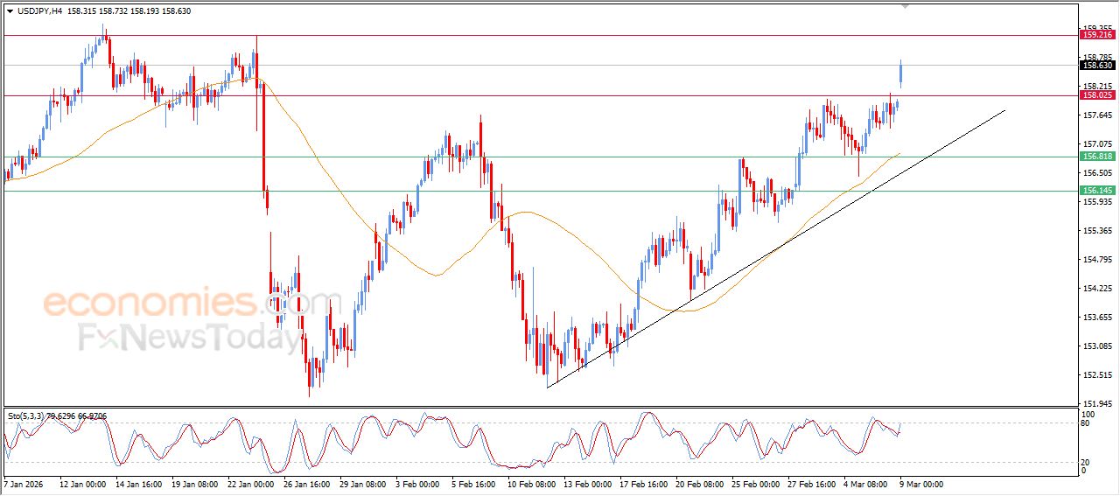Click the 157.075 price scale value
The image size is (1120, 496).
(x=1097, y=144)
